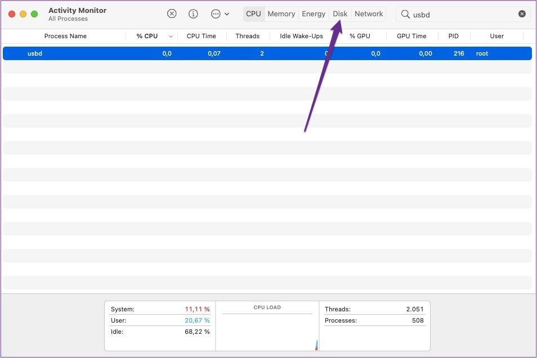Click the stop process X icon
The height and width of the screenshot is (358, 537).
click(x=172, y=14)
